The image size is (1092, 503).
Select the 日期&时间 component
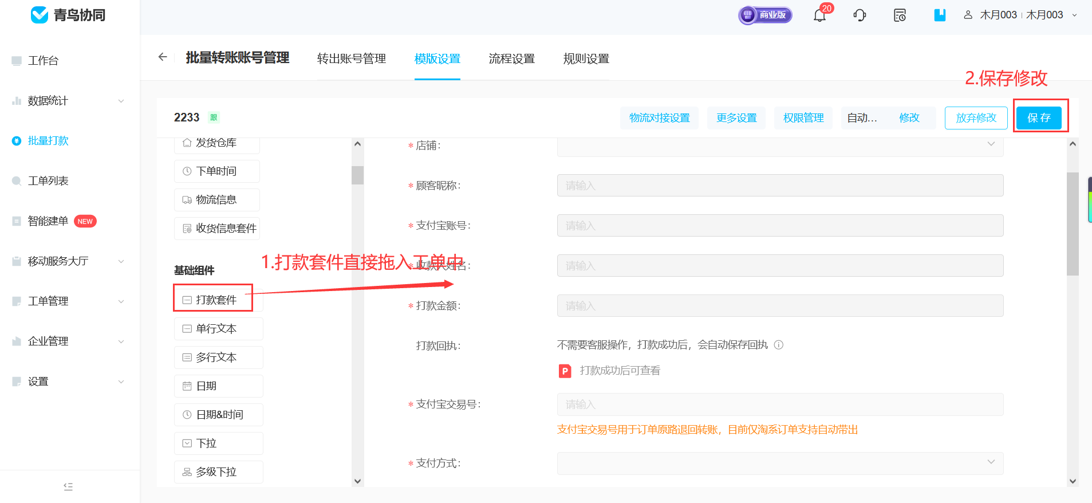[219, 415]
